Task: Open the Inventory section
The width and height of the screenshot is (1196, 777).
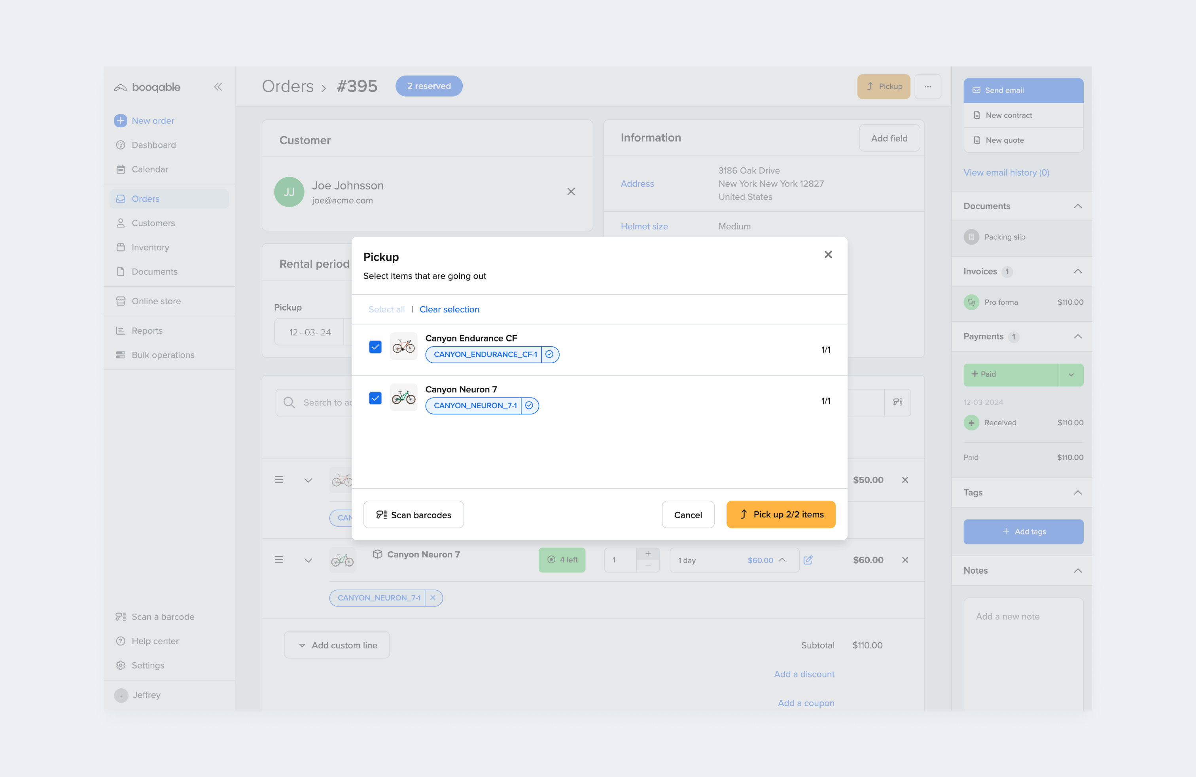Action: coord(150,247)
